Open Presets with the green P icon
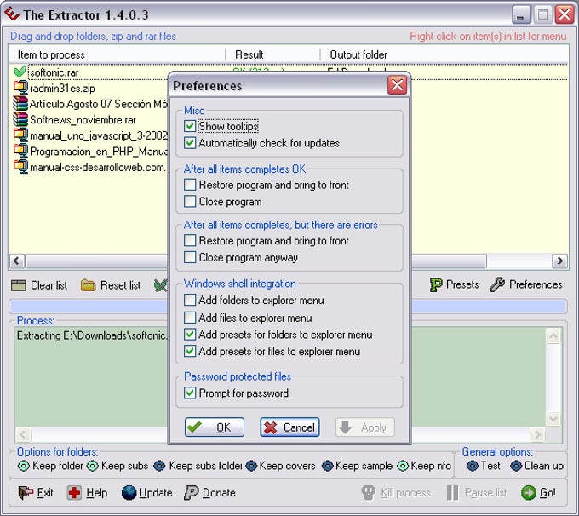The height and width of the screenshot is (516, 579). pyautogui.click(x=436, y=284)
